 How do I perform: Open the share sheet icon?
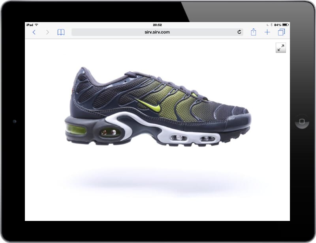pyautogui.click(x=254, y=32)
